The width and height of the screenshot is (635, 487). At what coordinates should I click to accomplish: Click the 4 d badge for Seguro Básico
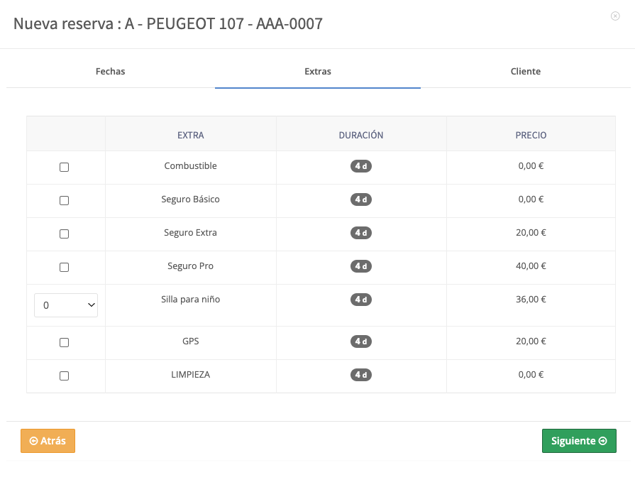361,199
